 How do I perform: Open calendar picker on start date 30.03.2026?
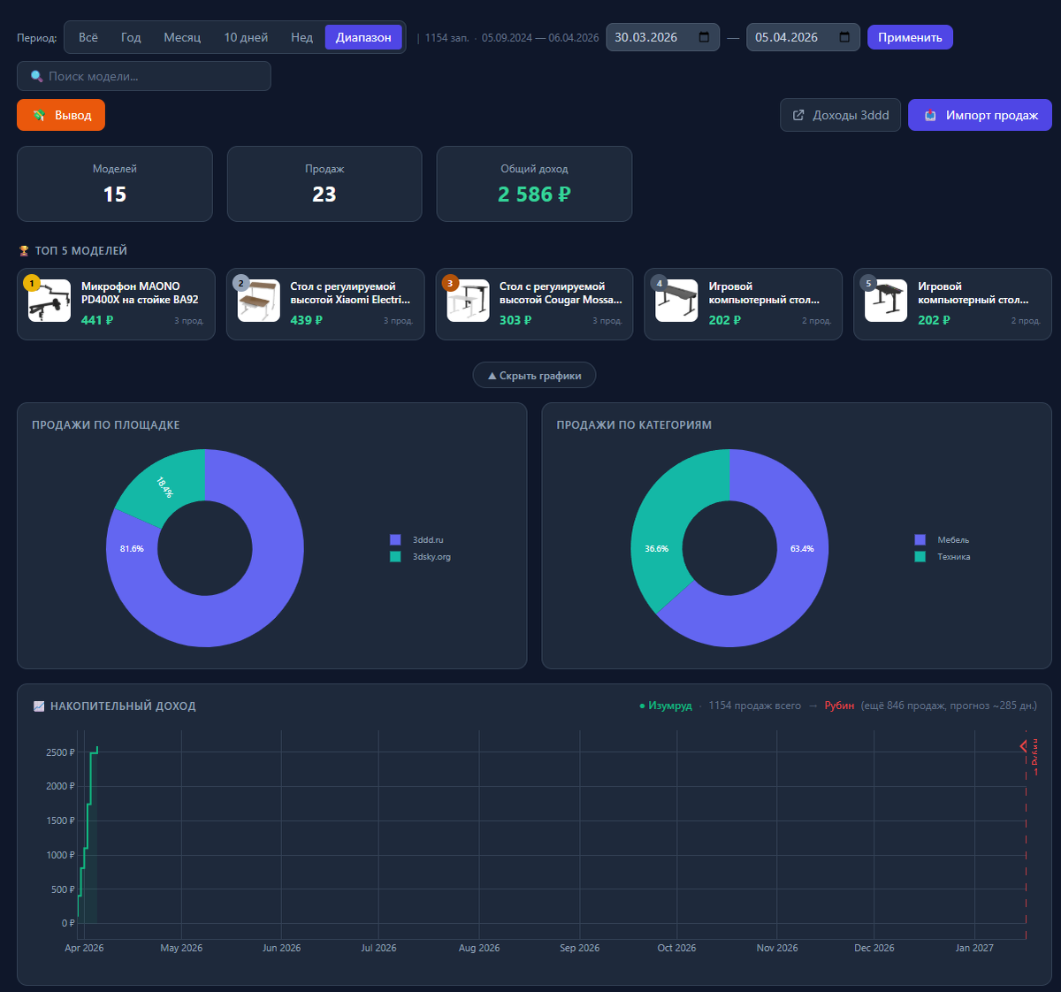click(704, 37)
